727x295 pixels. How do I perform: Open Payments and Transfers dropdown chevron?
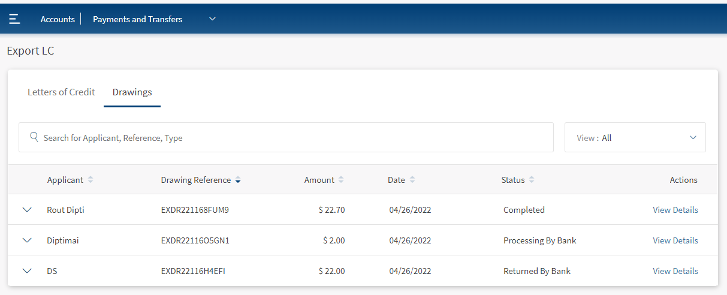(212, 19)
